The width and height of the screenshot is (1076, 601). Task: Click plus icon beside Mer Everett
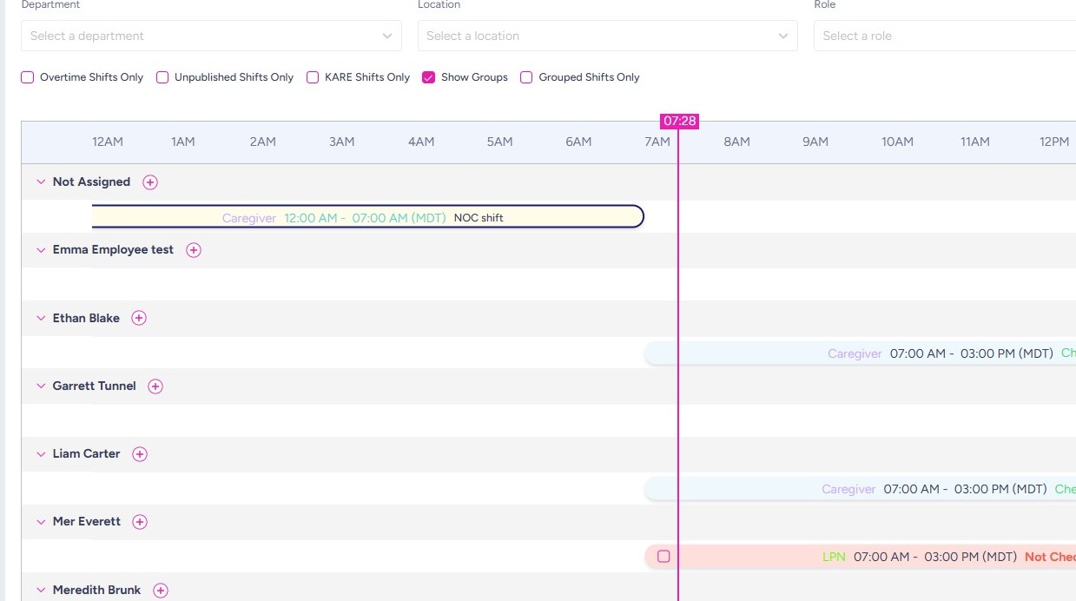point(140,522)
